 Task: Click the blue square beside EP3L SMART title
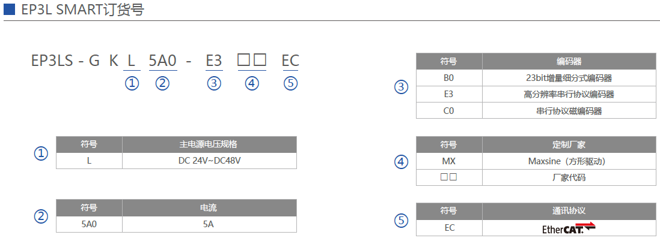pyautogui.click(x=9, y=9)
